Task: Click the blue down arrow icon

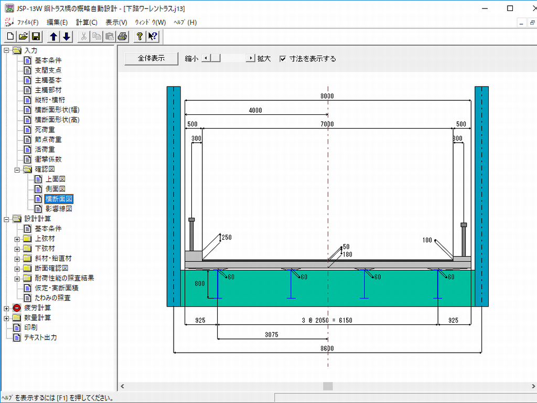Action: (66, 36)
